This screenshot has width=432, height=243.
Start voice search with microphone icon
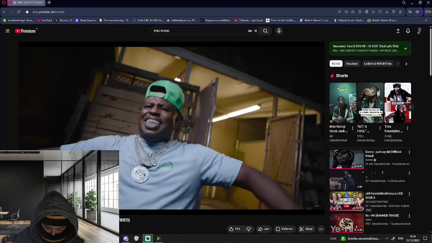tap(279, 31)
